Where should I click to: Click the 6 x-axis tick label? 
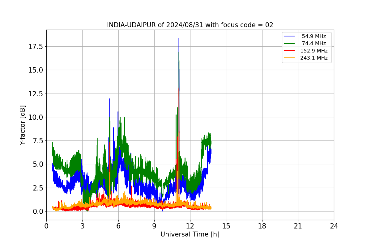pyautogui.click(x=118, y=226)
